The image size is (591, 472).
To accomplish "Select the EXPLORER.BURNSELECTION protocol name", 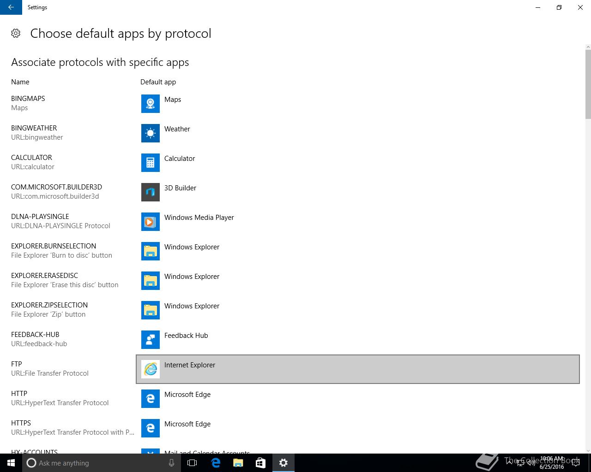I will coord(54,246).
